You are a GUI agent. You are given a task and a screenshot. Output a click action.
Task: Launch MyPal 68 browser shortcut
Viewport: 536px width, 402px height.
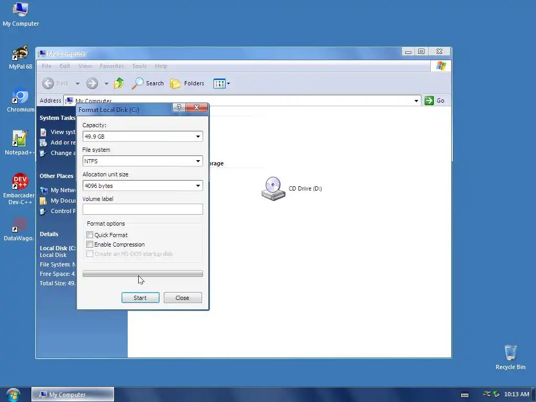pyautogui.click(x=20, y=58)
